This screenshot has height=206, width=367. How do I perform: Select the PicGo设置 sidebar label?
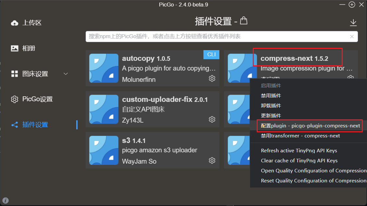pyautogui.click(x=37, y=99)
